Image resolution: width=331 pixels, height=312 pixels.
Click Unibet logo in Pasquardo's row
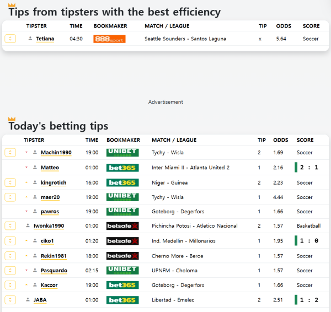pyautogui.click(x=122, y=270)
